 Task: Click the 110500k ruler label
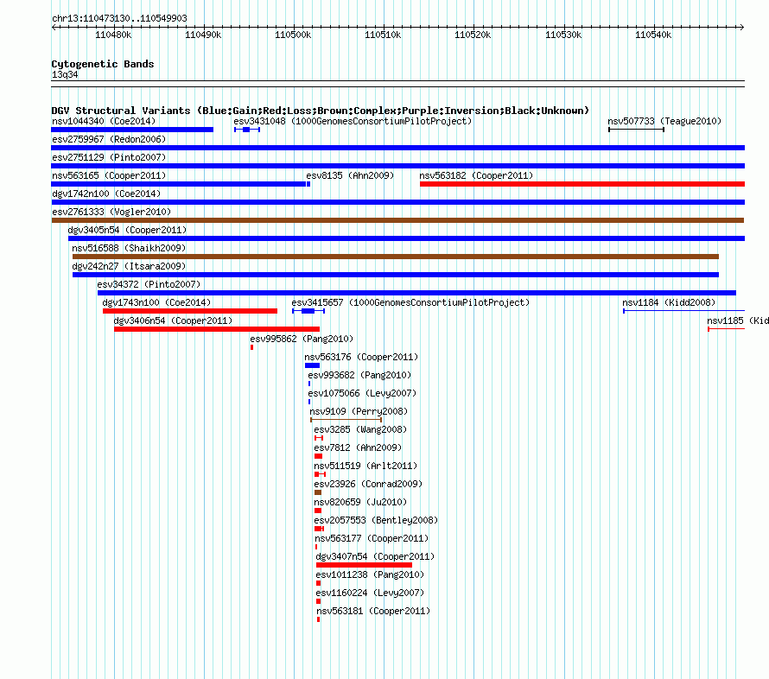293,35
